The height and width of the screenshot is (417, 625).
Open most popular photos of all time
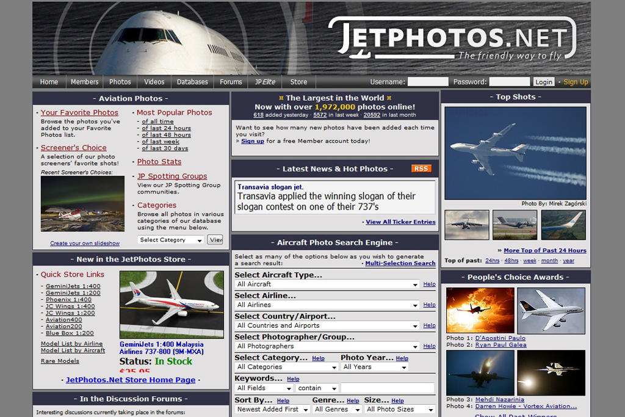tap(157, 121)
